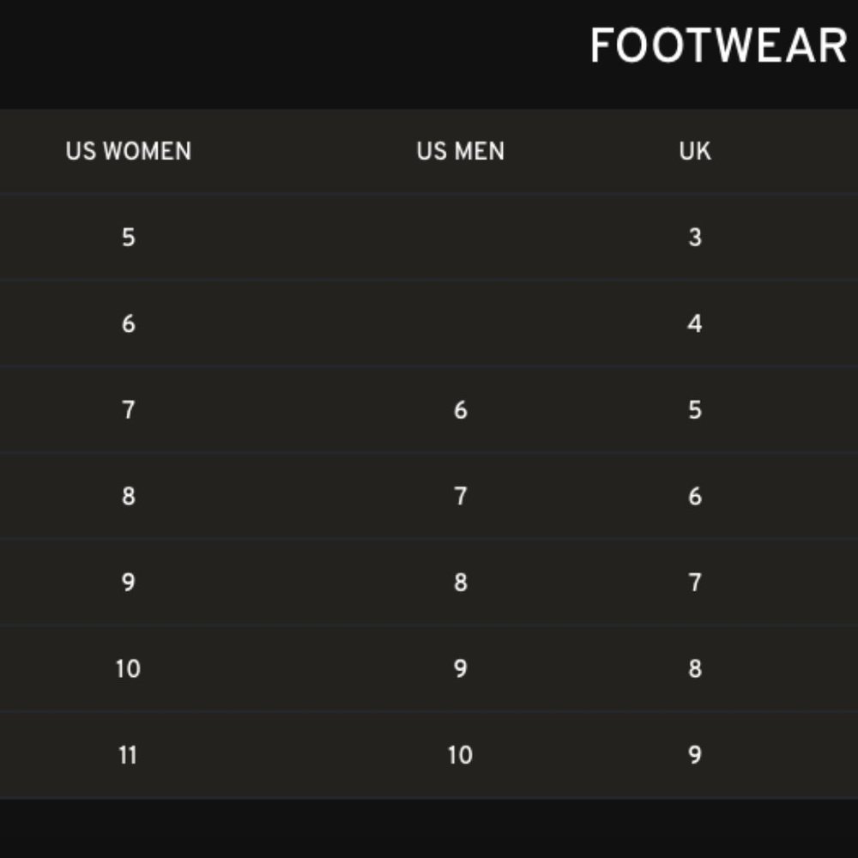
Task: Click US Women size 7 cell
Action: pos(129,410)
